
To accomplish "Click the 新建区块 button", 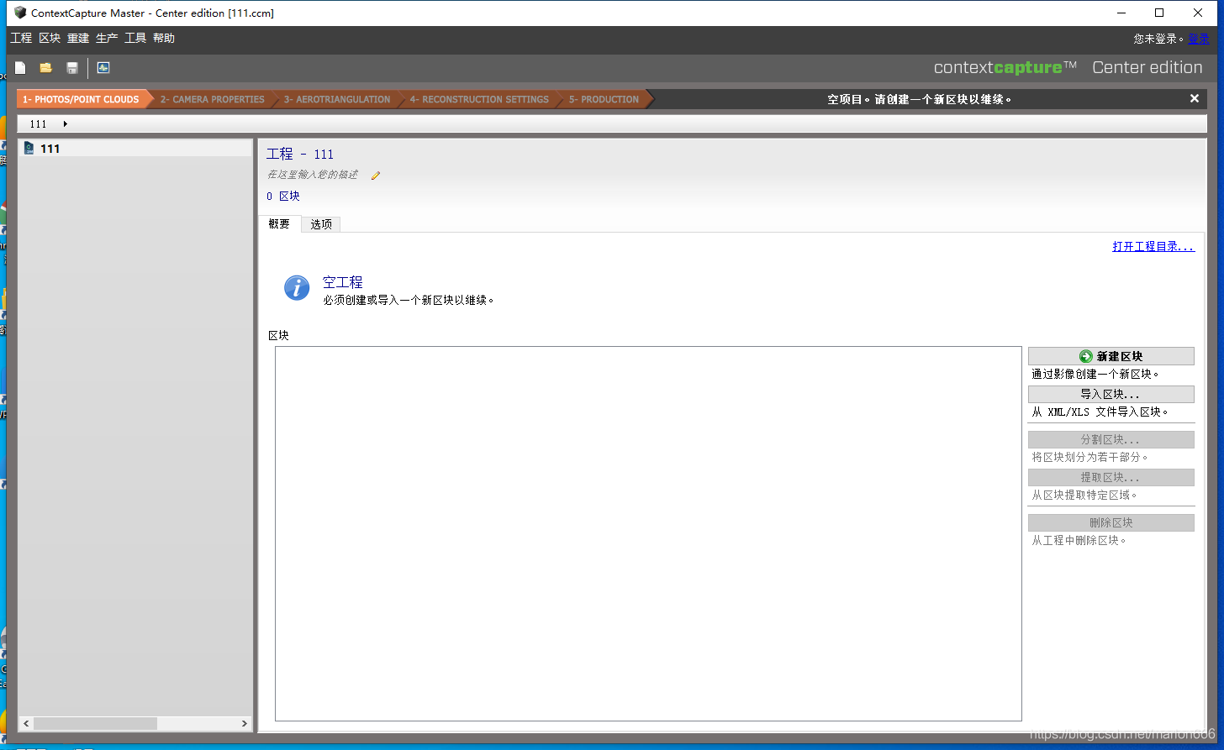I will click(x=1111, y=356).
